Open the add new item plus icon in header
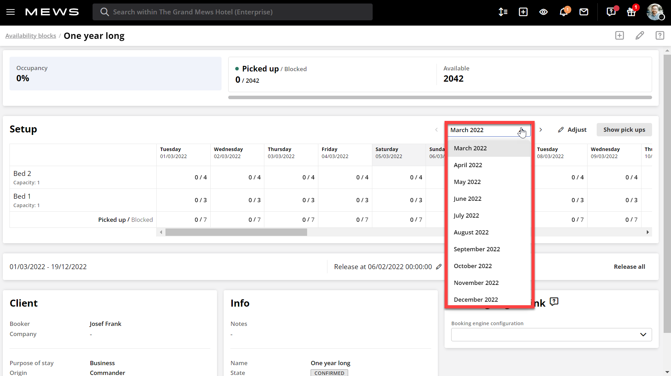This screenshot has width=671, height=376. 523,12
